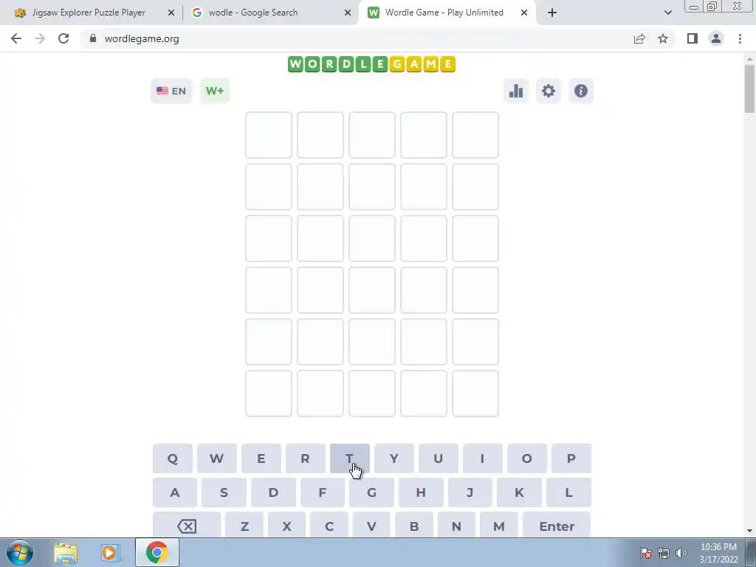The height and width of the screenshot is (567, 756).
Task: Open the Action Center flag icon
Action: tap(646, 553)
